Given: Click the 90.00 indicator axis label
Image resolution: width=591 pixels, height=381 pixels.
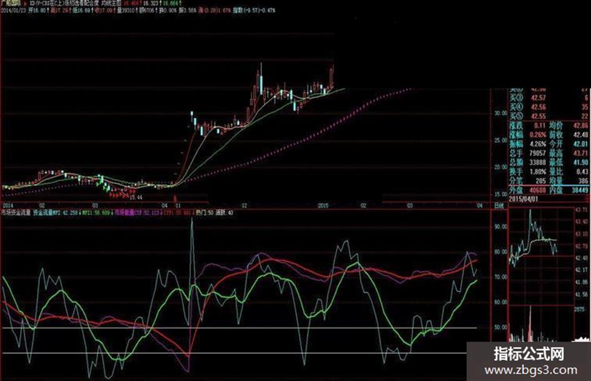Looking at the screenshot, I should (x=500, y=226).
